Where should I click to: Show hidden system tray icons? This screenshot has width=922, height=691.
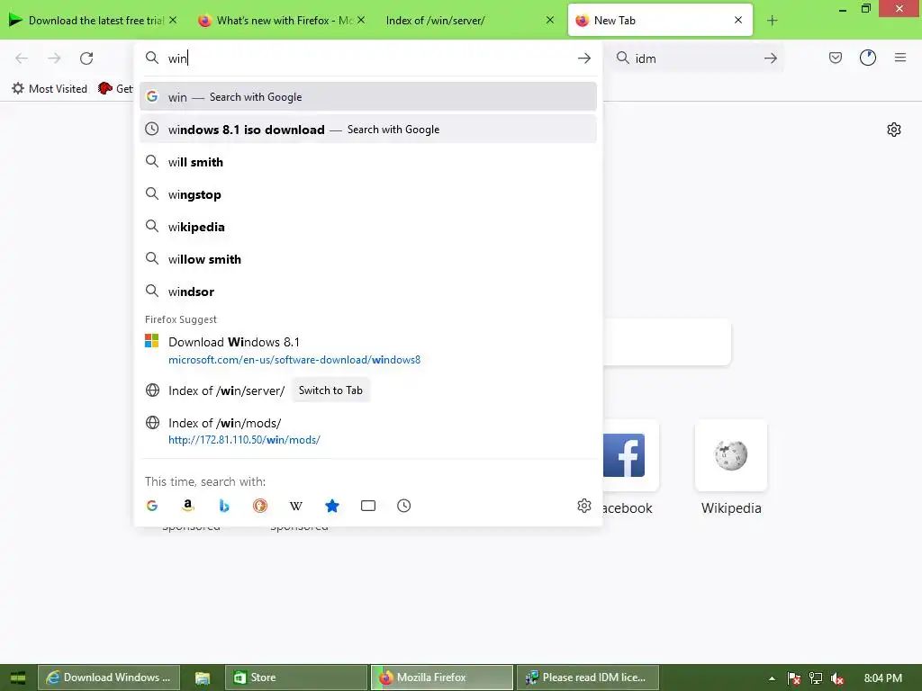pyautogui.click(x=772, y=678)
